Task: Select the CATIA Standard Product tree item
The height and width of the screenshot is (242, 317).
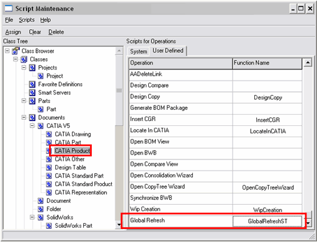Action: point(84,184)
